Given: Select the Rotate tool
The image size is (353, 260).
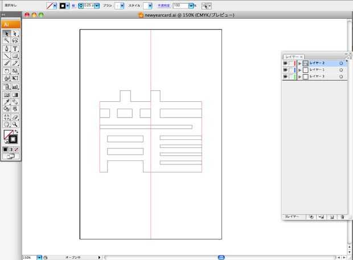Looking at the screenshot, I should coord(7,71).
